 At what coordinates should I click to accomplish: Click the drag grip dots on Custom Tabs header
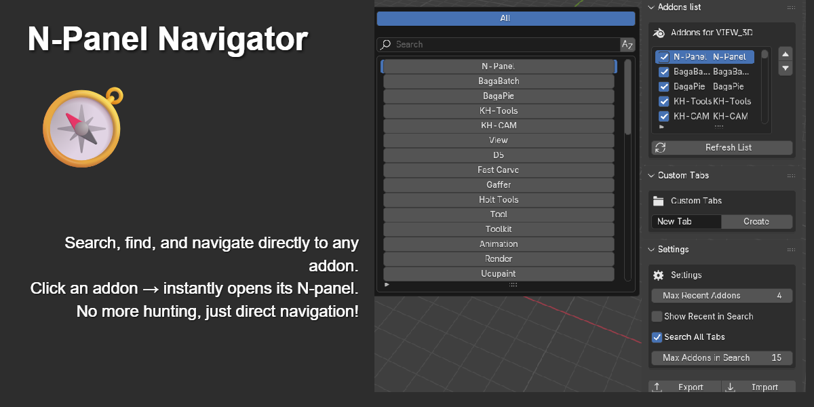click(x=791, y=175)
